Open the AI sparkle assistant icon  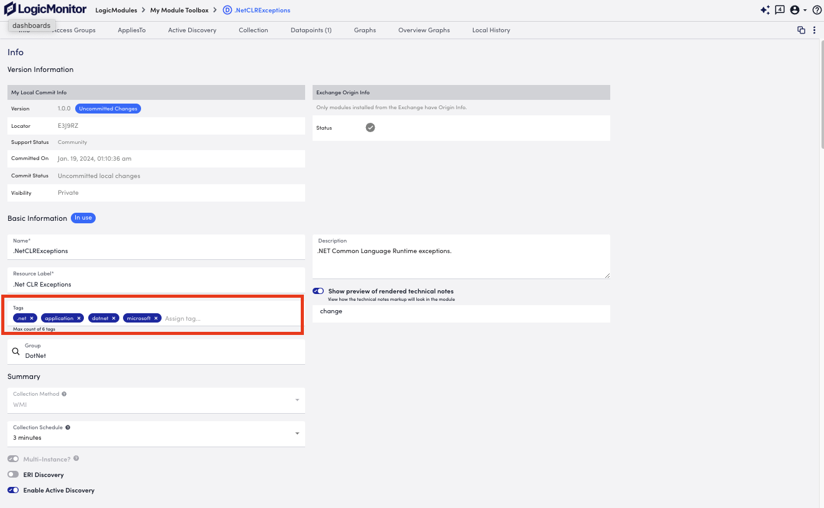click(x=765, y=10)
